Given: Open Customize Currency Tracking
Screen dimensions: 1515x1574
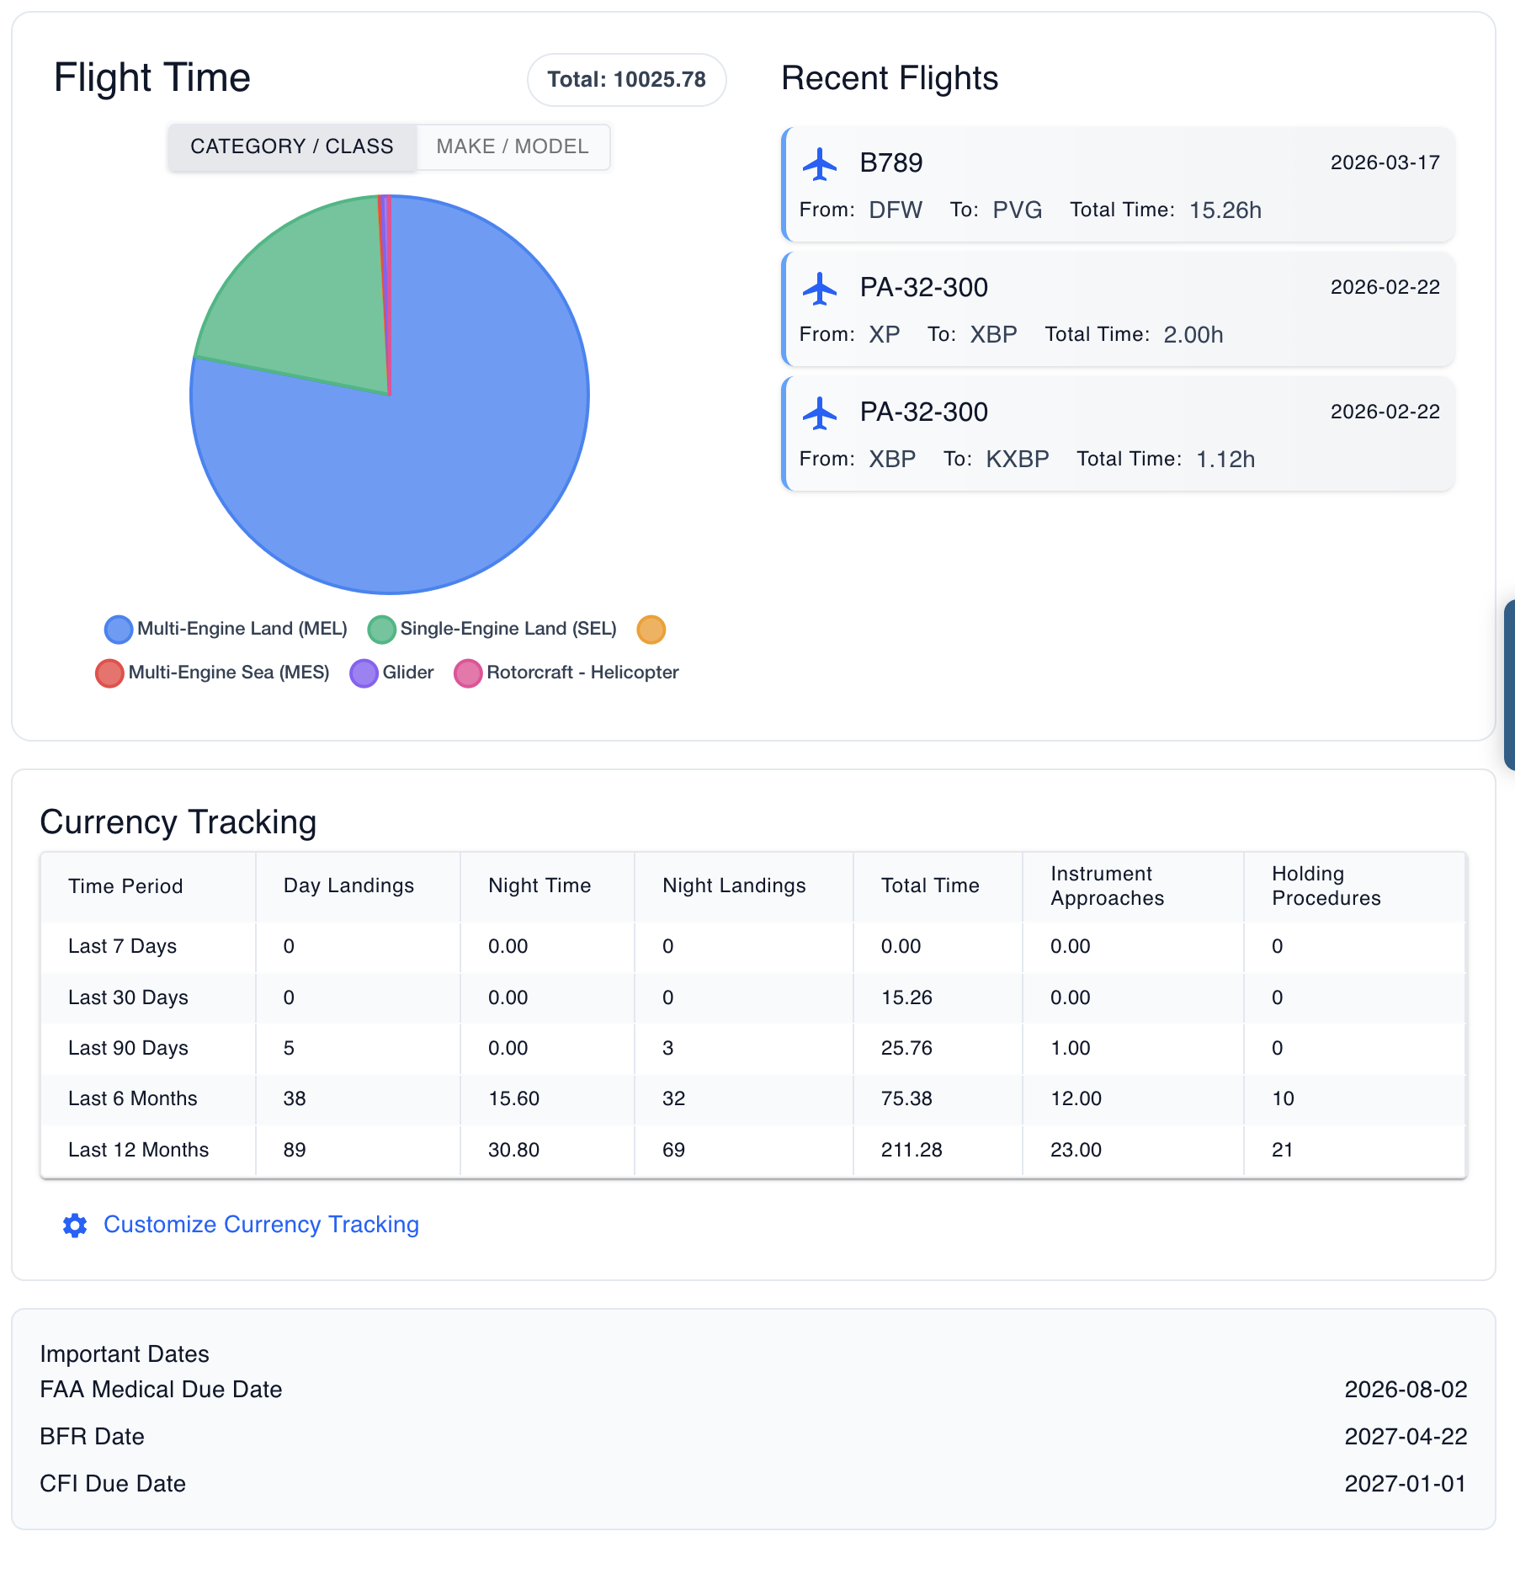Looking at the screenshot, I should [261, 1226].
